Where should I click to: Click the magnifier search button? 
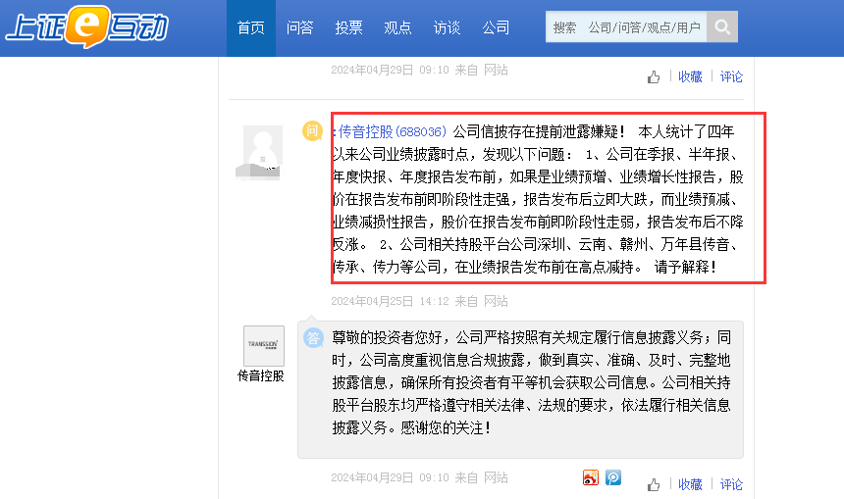[722, 26]
